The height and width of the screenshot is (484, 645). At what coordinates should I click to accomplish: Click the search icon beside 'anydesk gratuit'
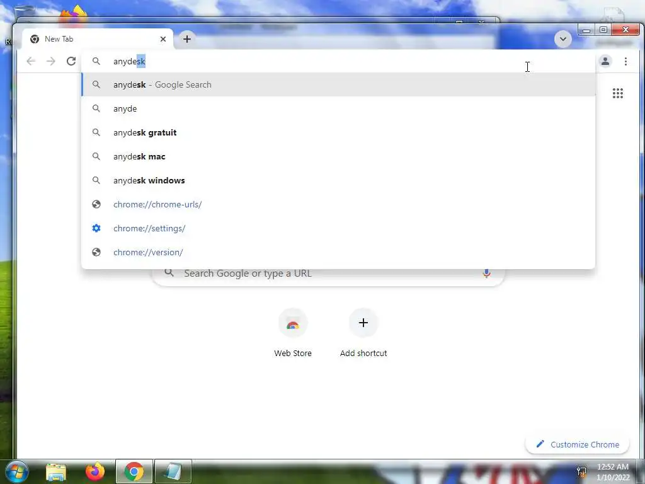pyautogui.click(x=96, y=132)
